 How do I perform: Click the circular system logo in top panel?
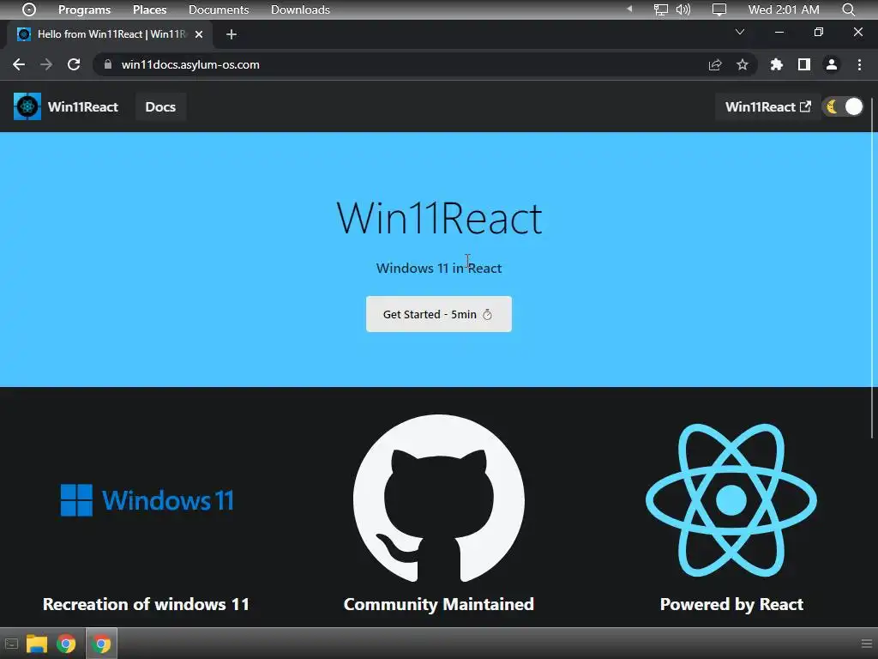pos(29,9)
